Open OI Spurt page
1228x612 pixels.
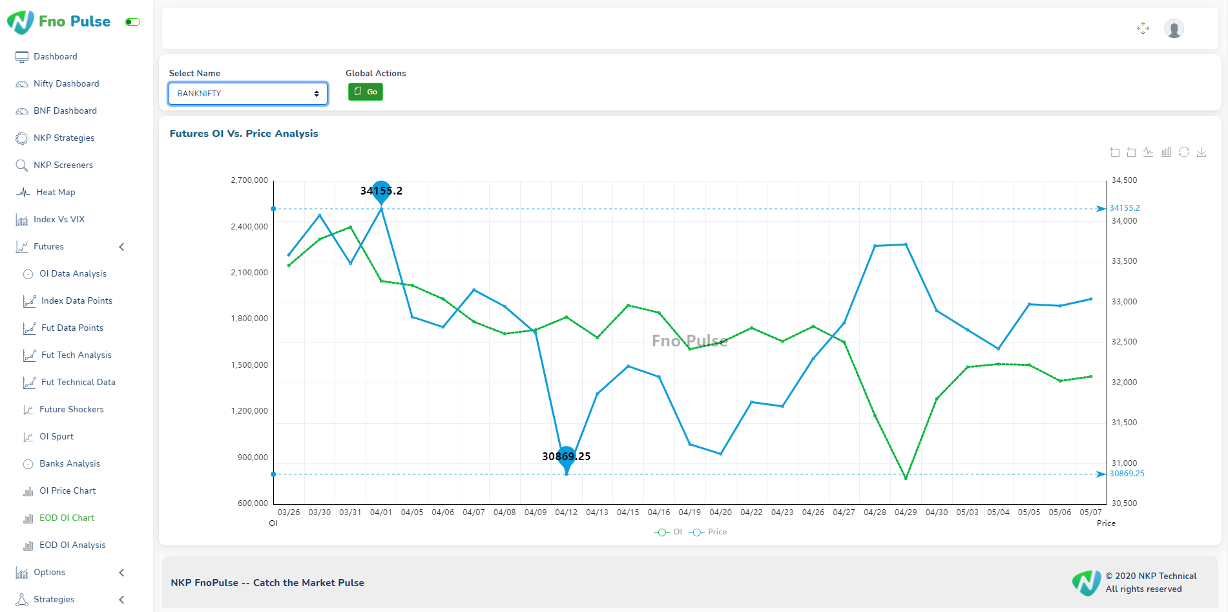click(x=57, y=436)
